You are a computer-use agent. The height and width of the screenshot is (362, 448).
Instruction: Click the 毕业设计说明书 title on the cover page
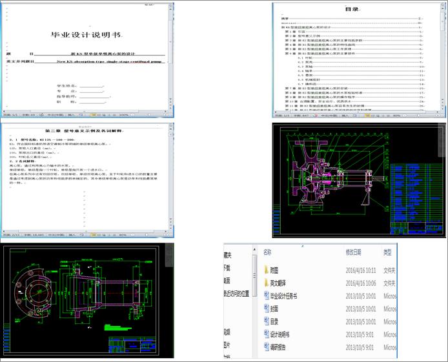pyautogui.click(x=86, y=35)
